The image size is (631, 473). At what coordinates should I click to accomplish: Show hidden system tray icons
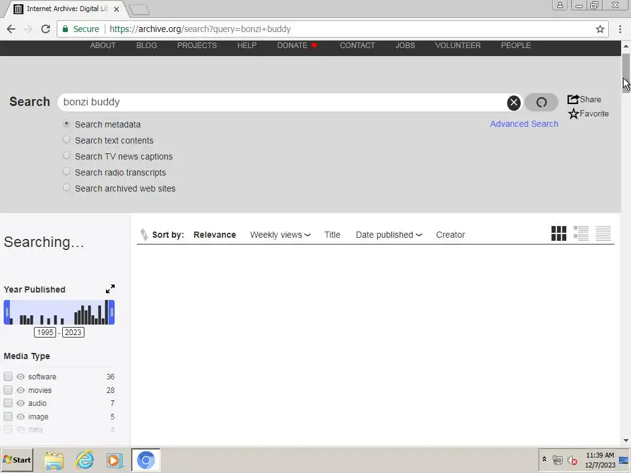point(544,459)
